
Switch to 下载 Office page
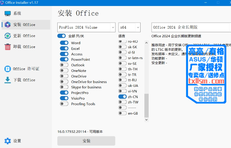pos(26,80)
